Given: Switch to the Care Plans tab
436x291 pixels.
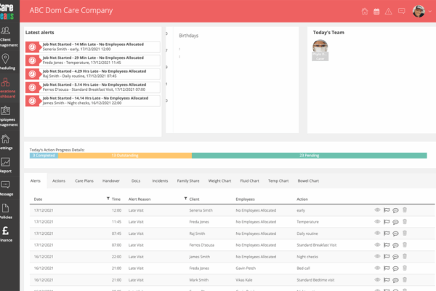Looking at the screenshot, I should coord(84,180).
